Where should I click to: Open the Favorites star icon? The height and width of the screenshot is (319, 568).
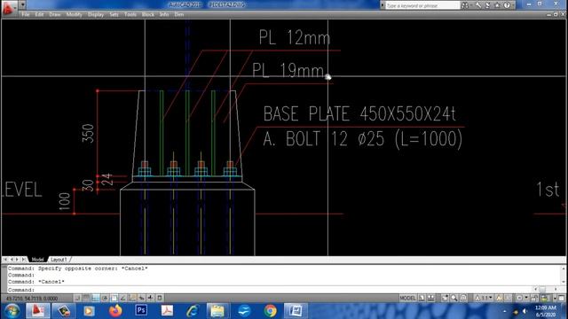[x=497, y=5]
